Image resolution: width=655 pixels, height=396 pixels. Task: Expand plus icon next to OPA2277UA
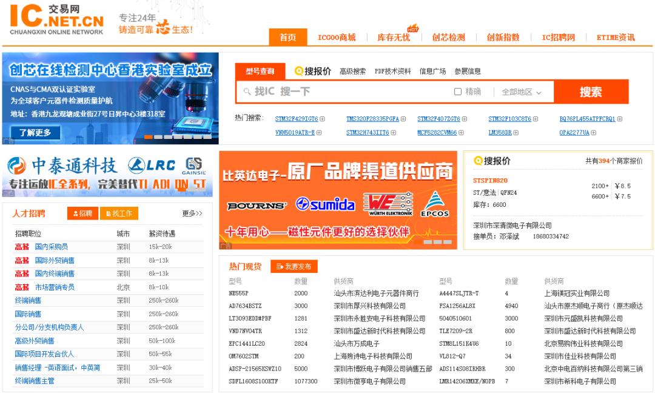click(x=594, y=133)
